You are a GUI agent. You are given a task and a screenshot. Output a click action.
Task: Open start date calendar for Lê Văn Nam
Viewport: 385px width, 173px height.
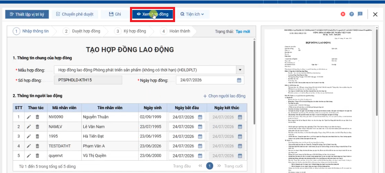click(200, 127)
